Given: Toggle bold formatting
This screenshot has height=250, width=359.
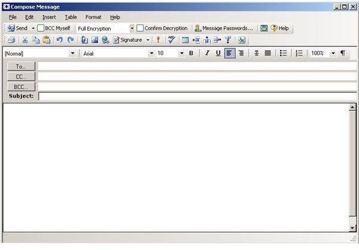Looking at the screenshot, I should click(x=191, y=53).
